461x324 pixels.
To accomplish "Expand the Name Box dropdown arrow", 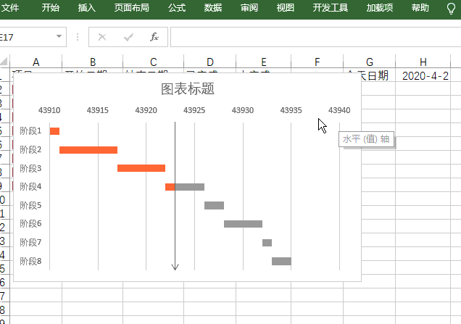I will pos(59,36).
